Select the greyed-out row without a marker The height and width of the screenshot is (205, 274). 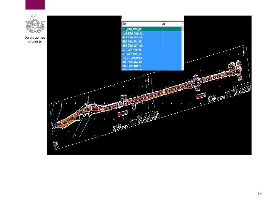[152, 58]
